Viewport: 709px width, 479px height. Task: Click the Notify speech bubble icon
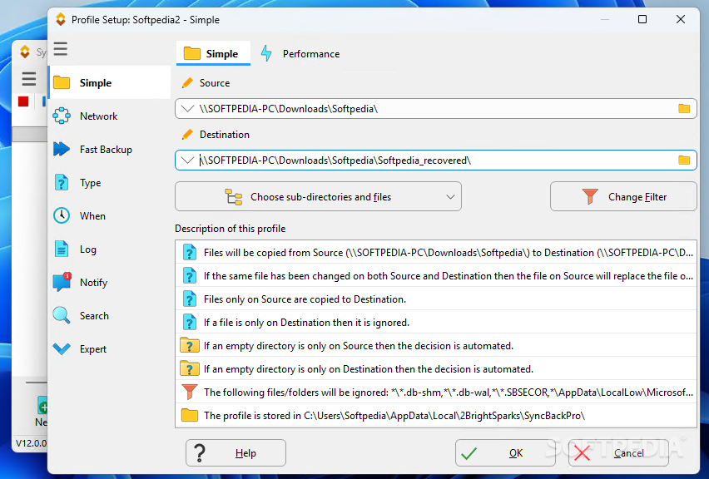coord(62,283)
